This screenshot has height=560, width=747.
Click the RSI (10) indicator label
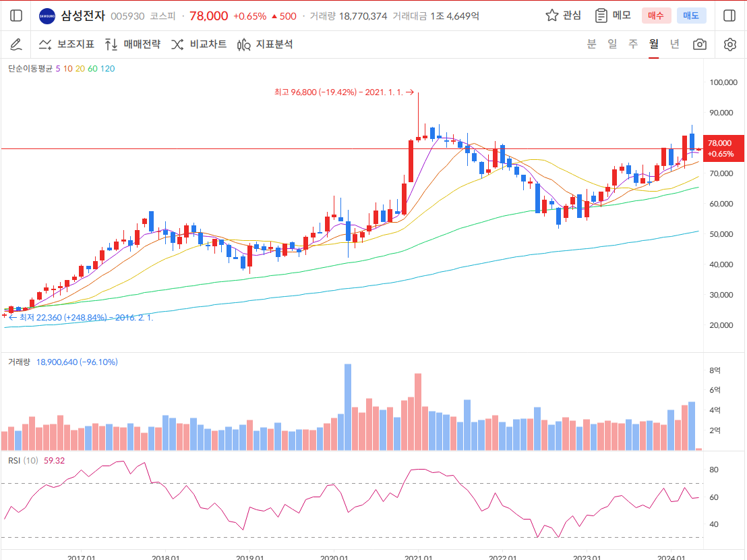[x=24, y=461]
